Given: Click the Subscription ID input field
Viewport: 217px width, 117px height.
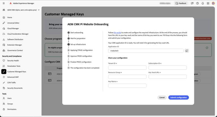Looking at the screenshot, I should tap(168, 68).
